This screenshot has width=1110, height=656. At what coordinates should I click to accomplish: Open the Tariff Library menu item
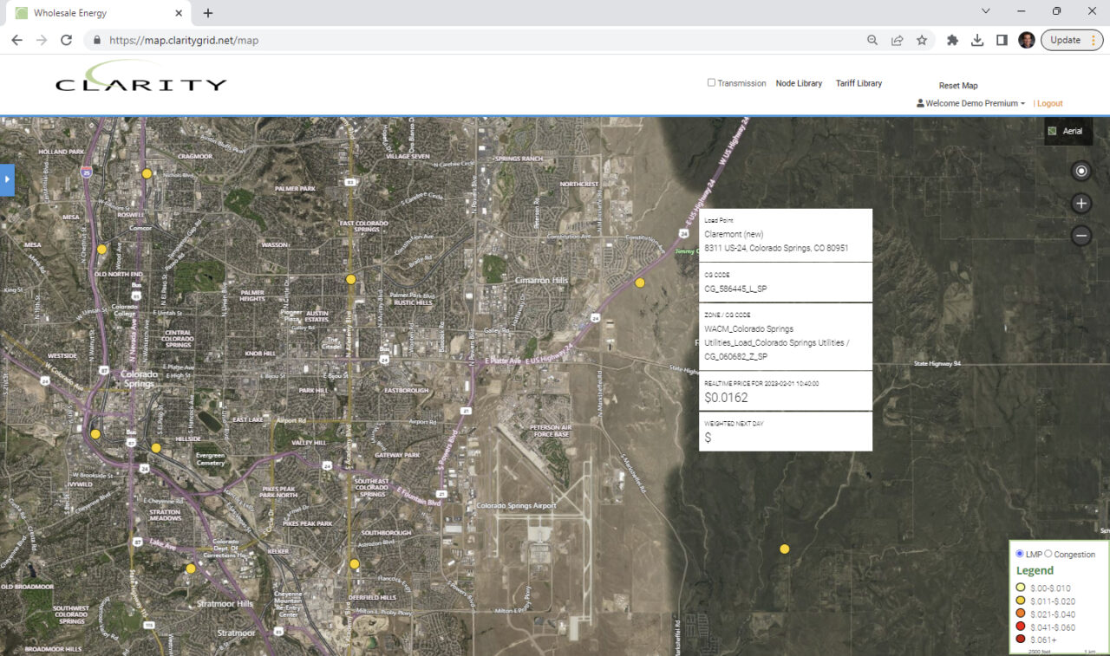(x=859, y=83)
